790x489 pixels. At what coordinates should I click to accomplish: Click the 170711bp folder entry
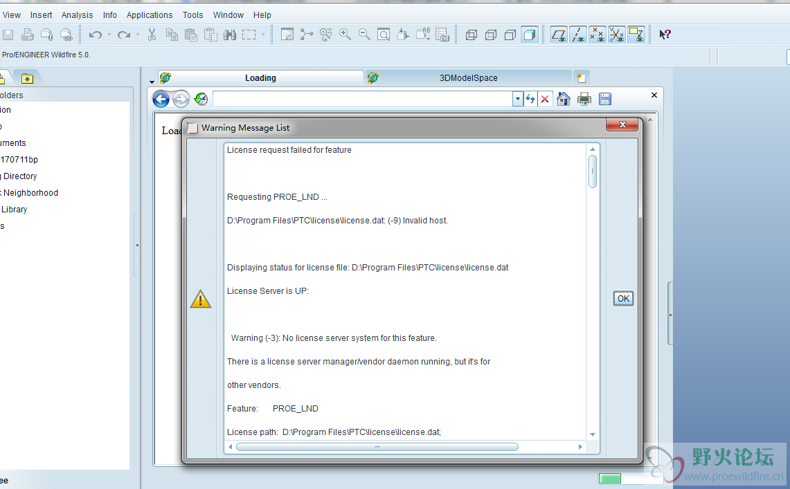click(19, 160)
